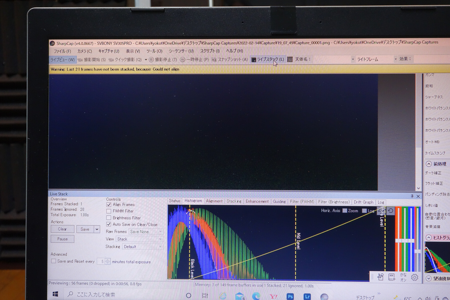Image resolution: width=450 pixels, height=300 pixels.
Task: Enable the Brightness Filter checkbox
Action: click(109, 218)
